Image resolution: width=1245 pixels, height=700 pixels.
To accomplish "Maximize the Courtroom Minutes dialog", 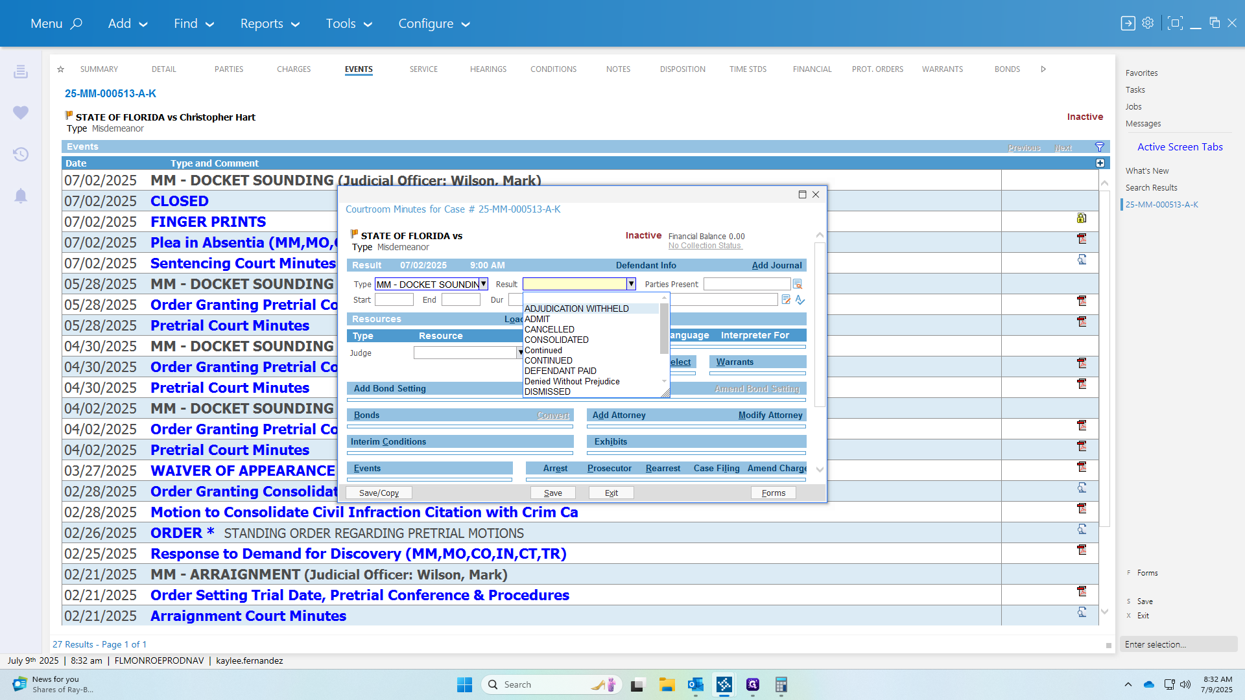I will point(802,194).
